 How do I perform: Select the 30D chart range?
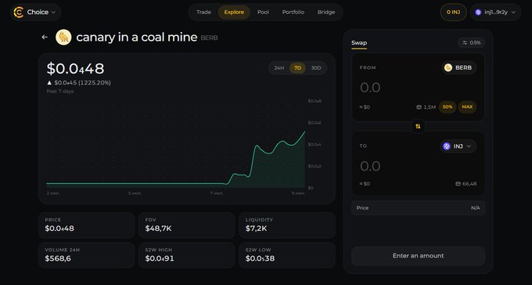pos(316,68)
